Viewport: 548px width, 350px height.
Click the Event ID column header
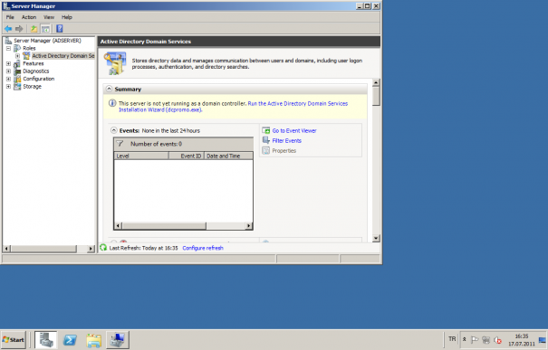tap(187, 156)
